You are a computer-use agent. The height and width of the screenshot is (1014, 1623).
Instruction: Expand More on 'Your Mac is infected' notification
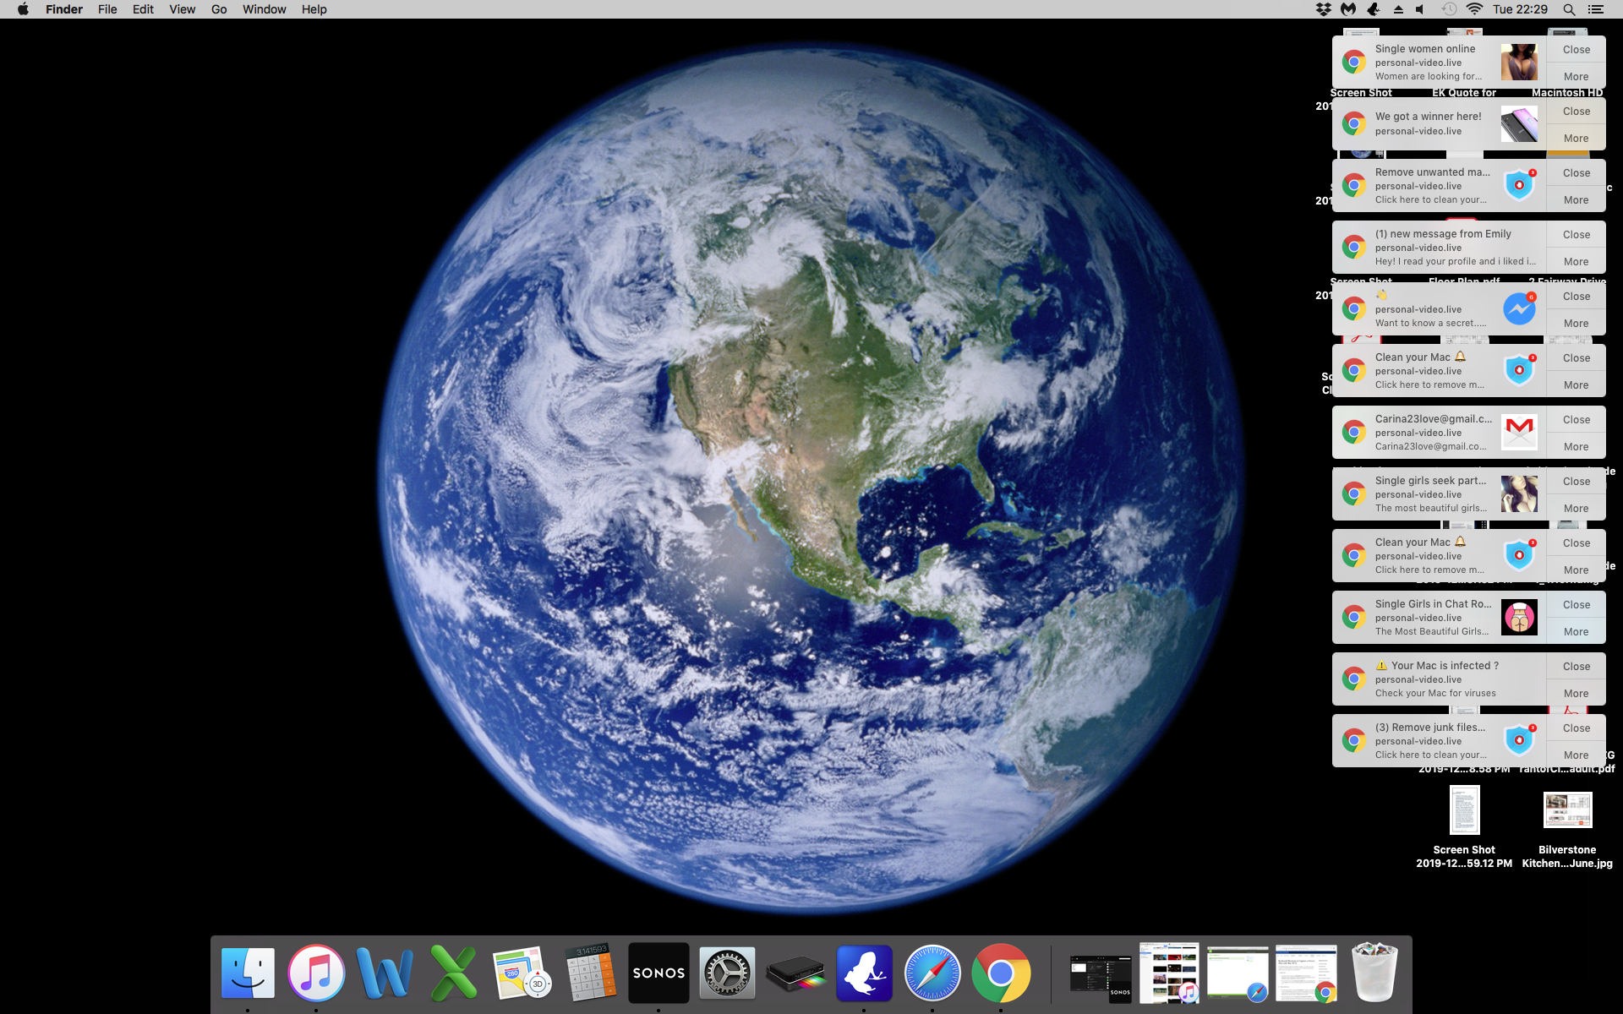click(x=1576, y=693)
